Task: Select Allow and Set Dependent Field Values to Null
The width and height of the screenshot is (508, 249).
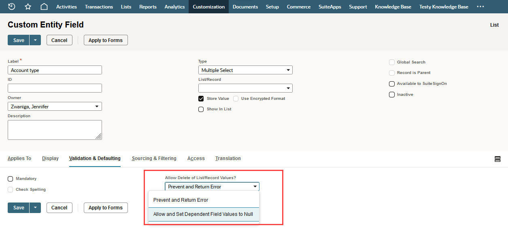Action: [204, 214]
